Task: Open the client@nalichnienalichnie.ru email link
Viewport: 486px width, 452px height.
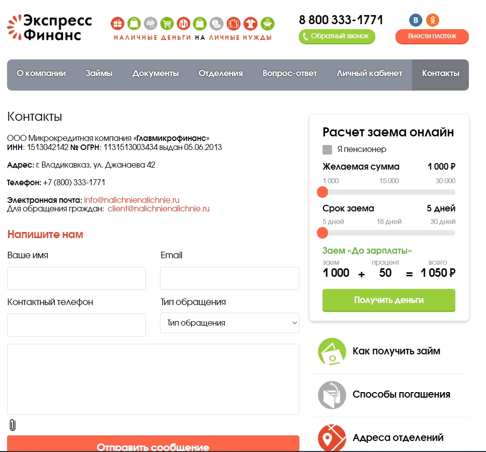Action: 158,209
